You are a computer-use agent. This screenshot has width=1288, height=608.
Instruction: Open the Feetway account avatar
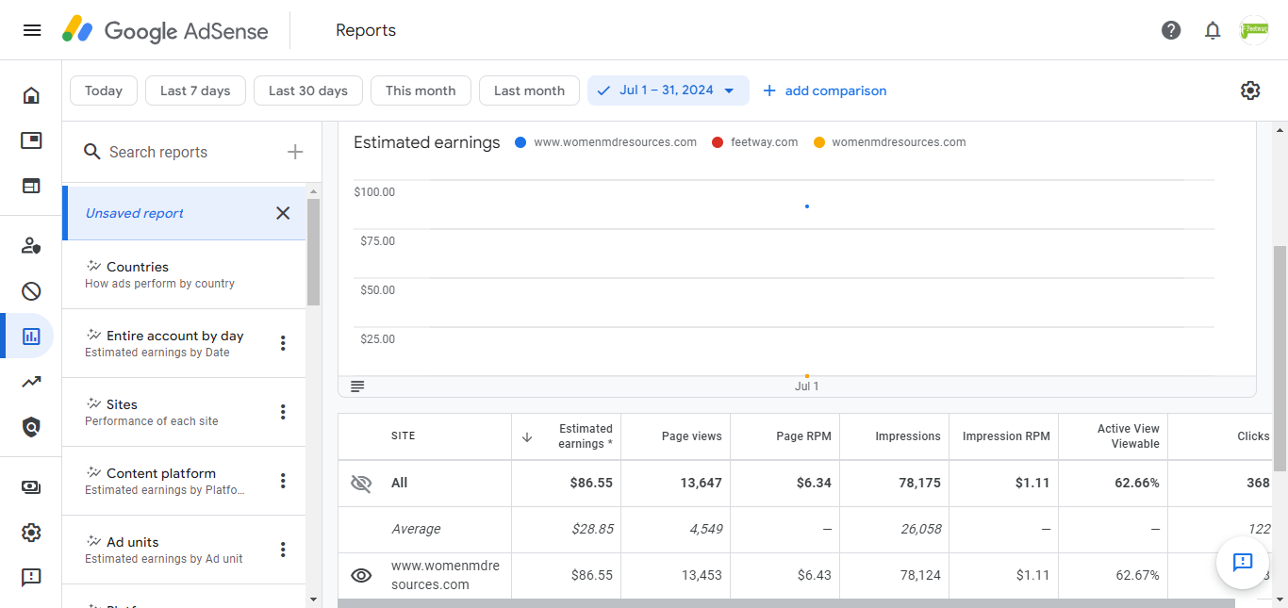click(x=1254, y=30)
